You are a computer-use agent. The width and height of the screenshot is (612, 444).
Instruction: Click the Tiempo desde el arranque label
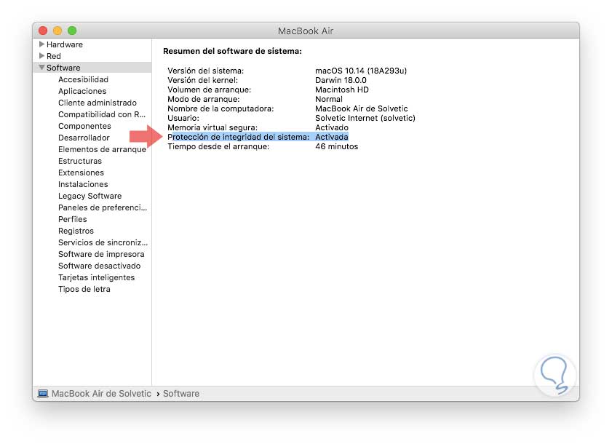pyautogui.click(x=218, y=146)
